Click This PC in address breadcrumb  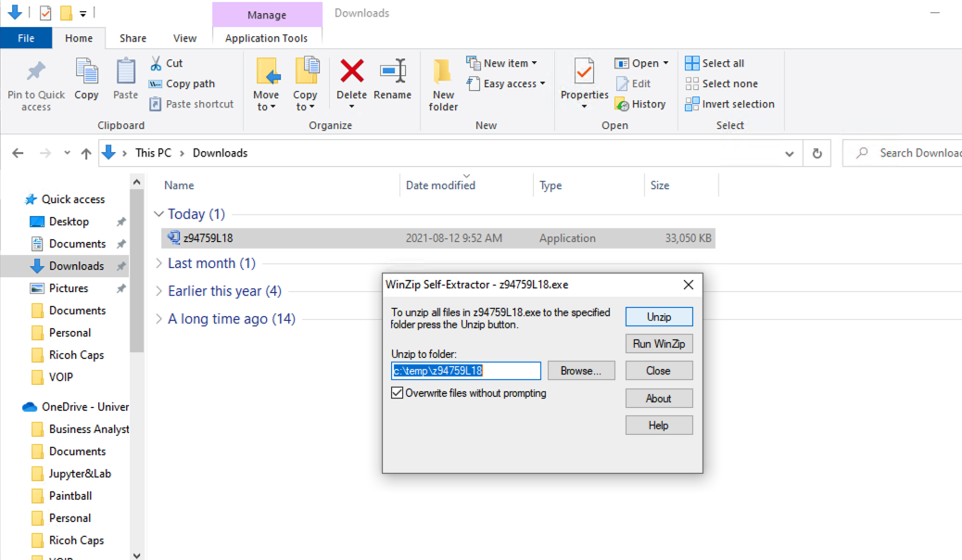tap(153, 153)
